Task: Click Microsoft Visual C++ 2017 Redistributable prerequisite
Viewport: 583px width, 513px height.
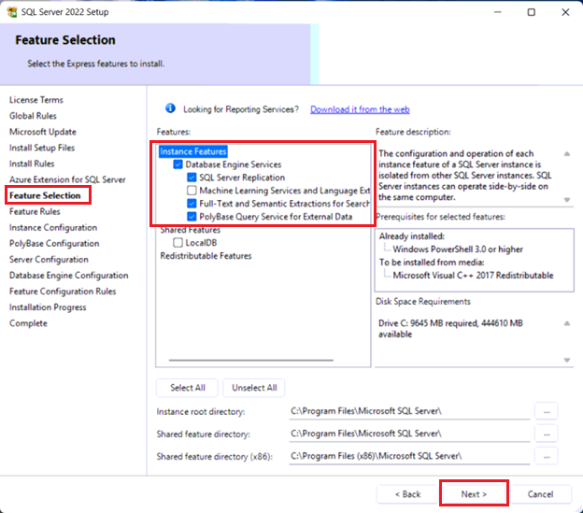Action: coord(473,275)
